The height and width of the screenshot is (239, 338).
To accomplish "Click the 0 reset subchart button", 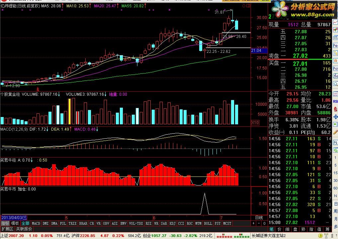I will click(264, 223).
